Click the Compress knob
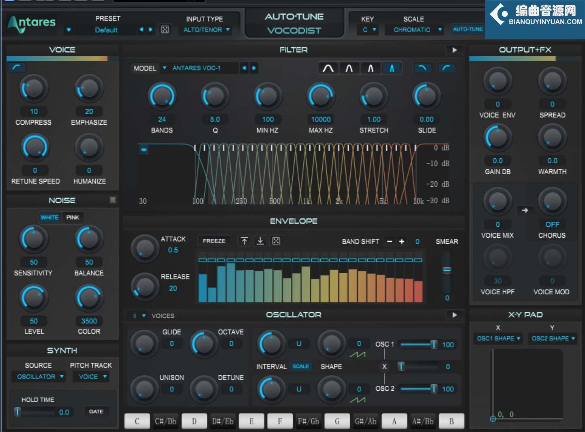 (x=34, y=88)
